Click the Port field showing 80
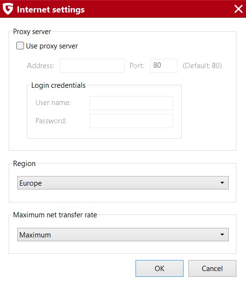 coord(164,66)
